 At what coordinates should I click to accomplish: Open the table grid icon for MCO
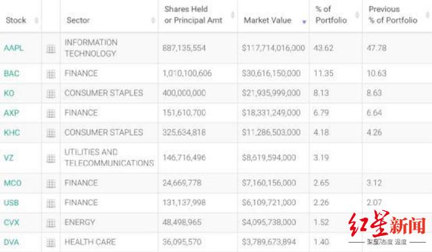pos(51,183)
